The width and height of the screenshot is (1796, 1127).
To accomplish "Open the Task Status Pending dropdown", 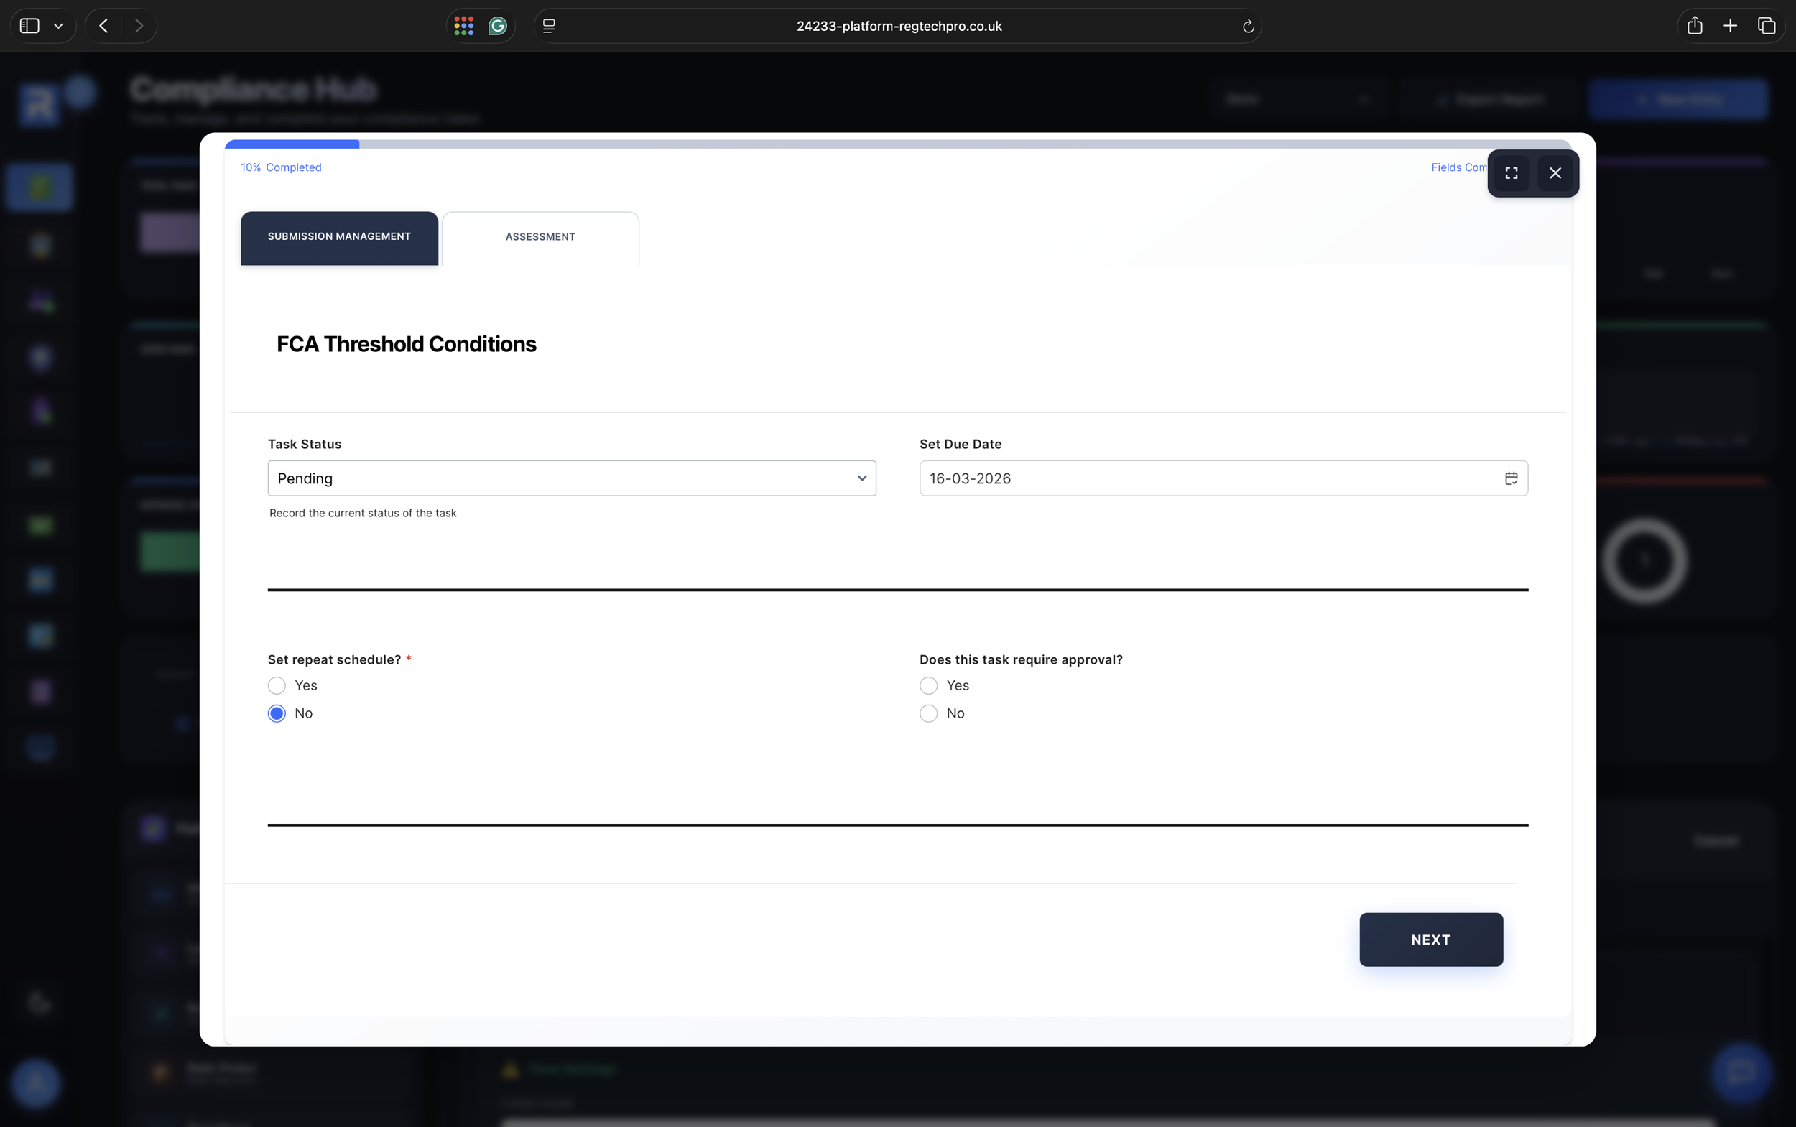I will click(x=571, y=478).
